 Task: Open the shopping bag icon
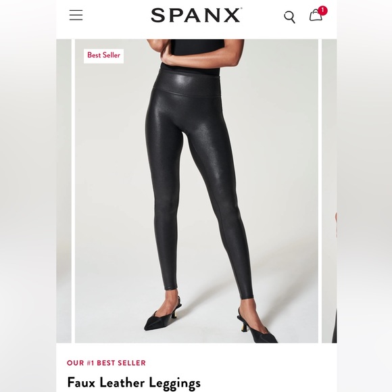point(316,16)
